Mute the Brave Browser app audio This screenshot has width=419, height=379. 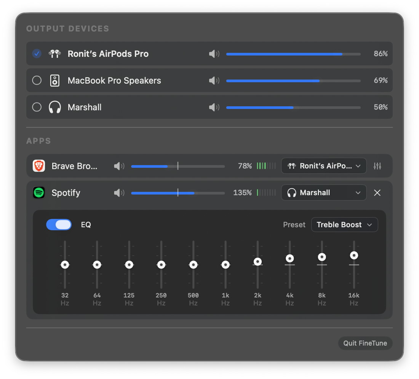click(x=119, y=166)
